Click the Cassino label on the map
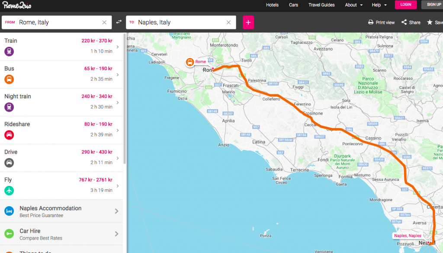 click(373, 138)
